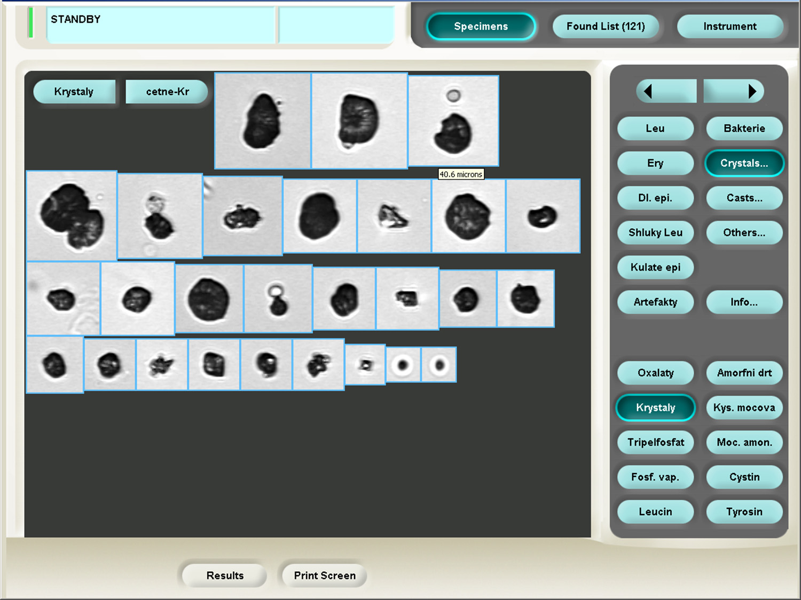
Task: Click the Print Screen button
Action: [x=325, y=575]
